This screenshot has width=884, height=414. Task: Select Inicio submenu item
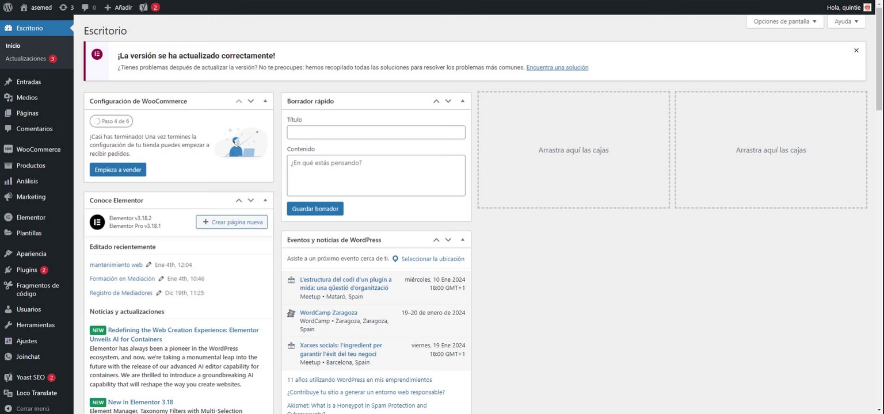13,45
